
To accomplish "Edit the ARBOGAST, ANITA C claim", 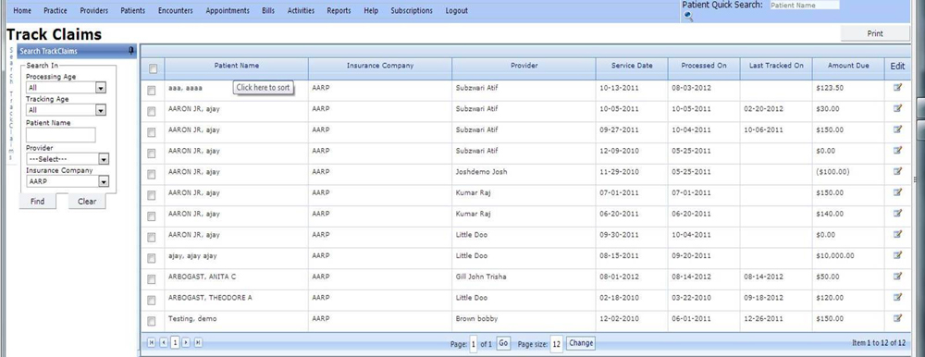I will click(x=898, y=276).
